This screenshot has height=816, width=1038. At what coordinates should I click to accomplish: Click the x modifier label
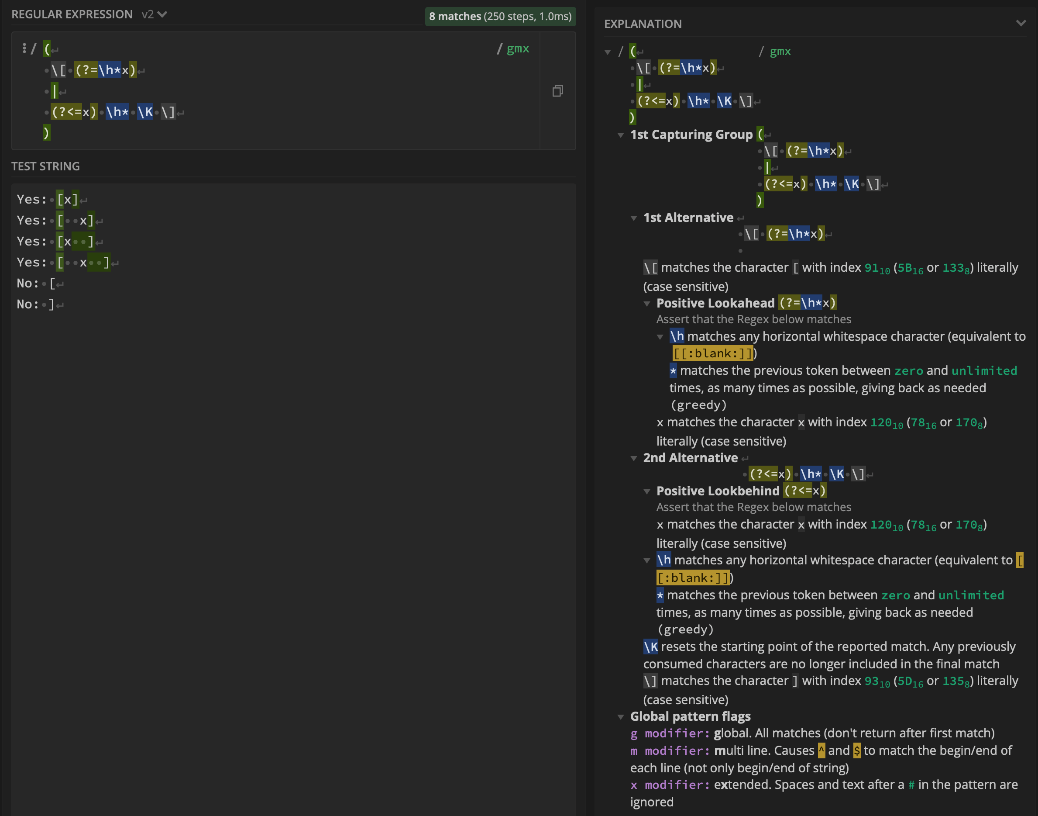[670, 785]
